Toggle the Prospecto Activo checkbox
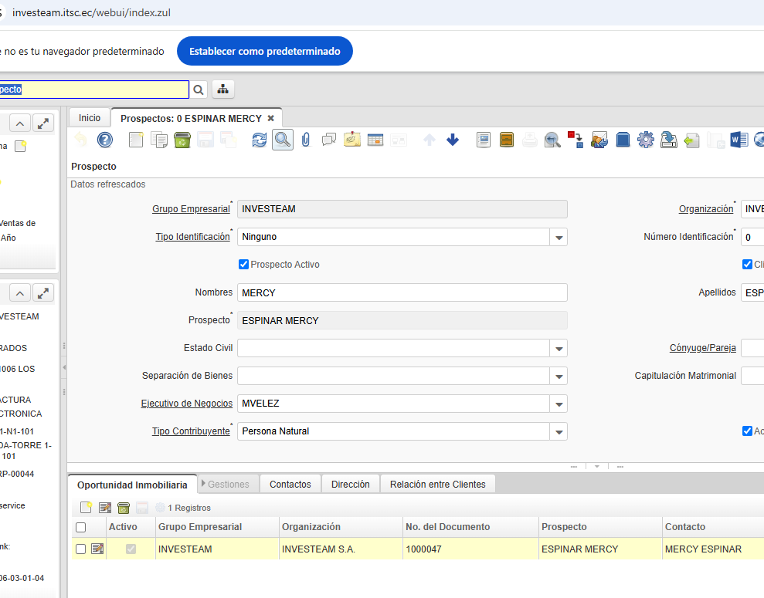This screenshot has width=764, height=598. click(x=244, y=265)
